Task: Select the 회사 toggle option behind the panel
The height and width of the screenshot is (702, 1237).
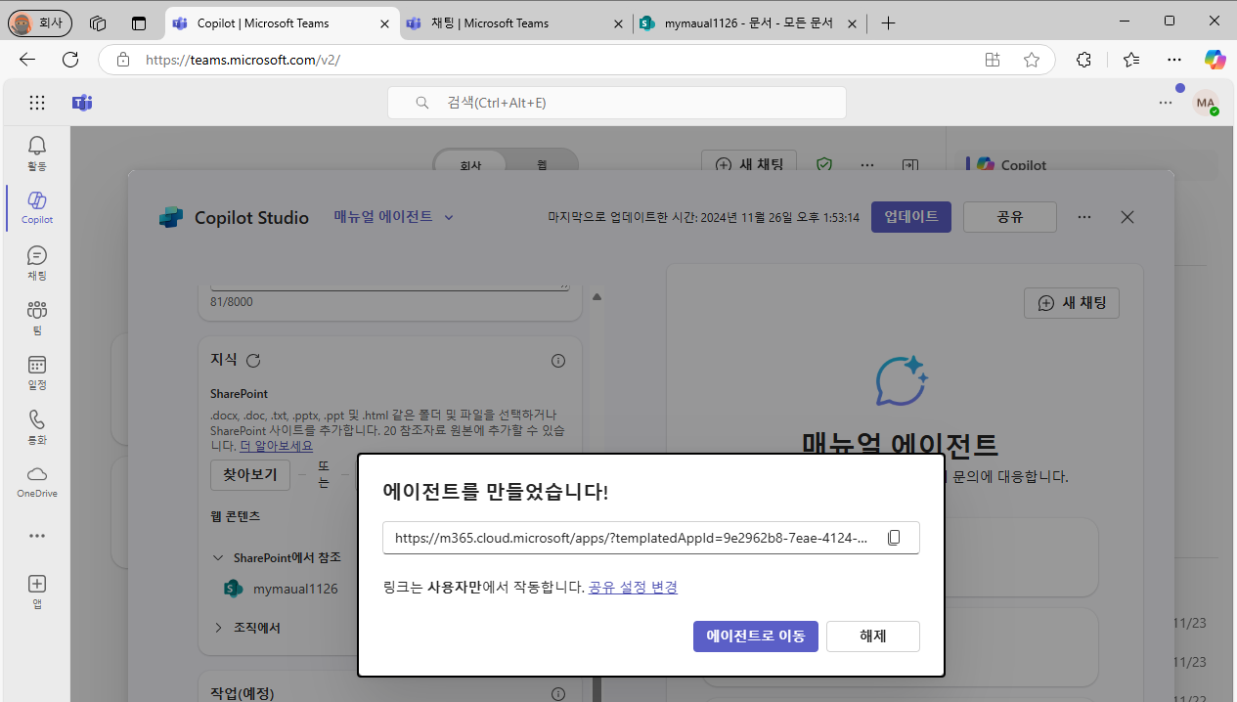Action: tap(470, 165)
